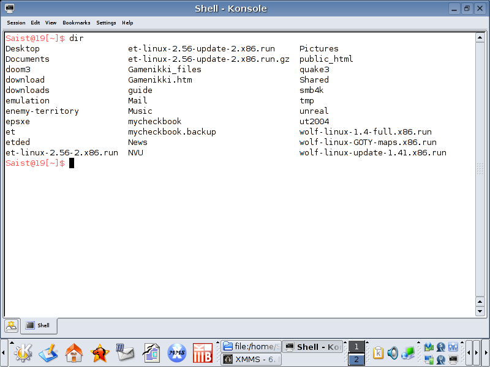Click the New Session icon in Konsole
The width and height of the screenshot is (490, 367).
point(11,326)
